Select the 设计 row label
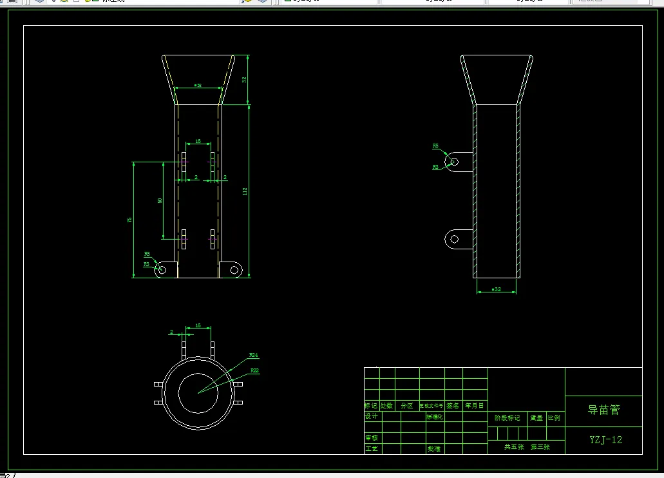This screenshot has height=478, width=664. tap(372, 416)
